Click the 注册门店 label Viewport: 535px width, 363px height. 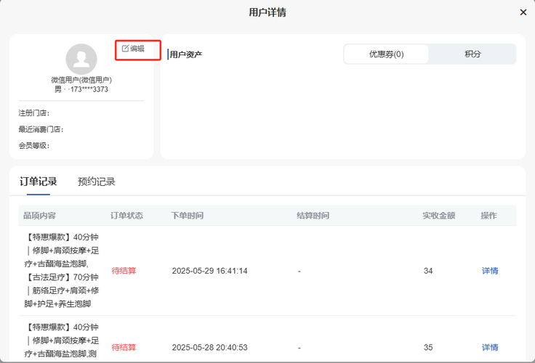click(34, 113)
